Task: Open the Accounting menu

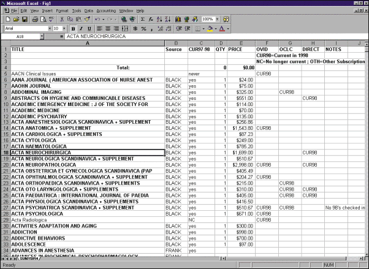Action: click(x=105, y=10)
